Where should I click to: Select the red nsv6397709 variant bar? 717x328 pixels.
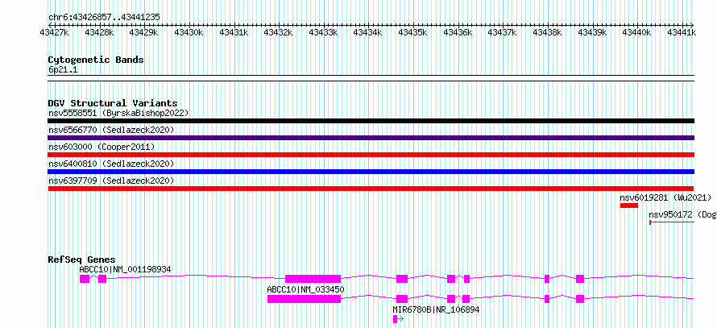tap(371, 189)
